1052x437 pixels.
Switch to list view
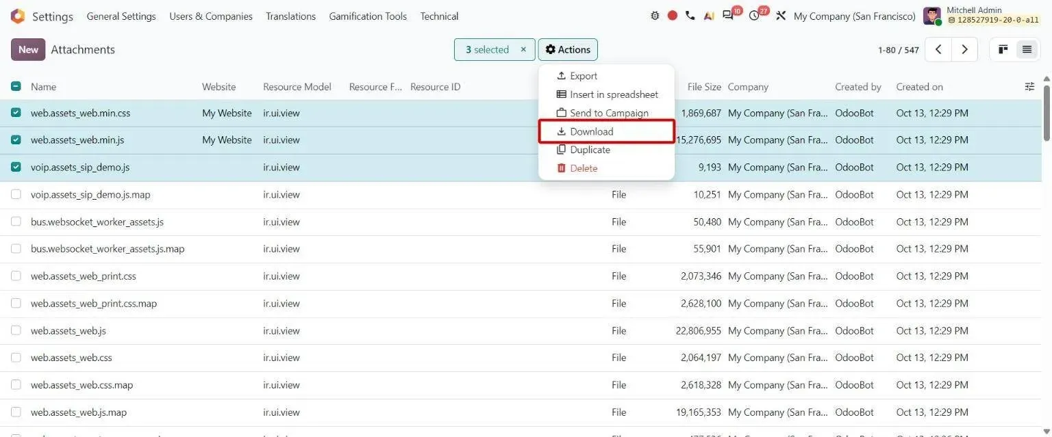[1027, 49]
